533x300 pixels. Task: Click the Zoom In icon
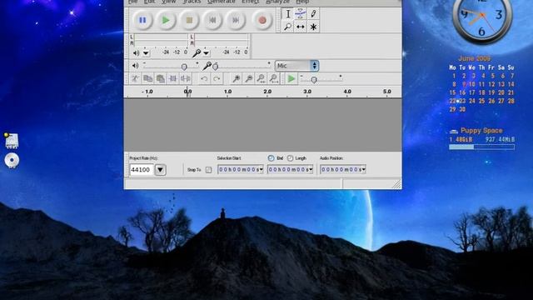click(236, 79)
